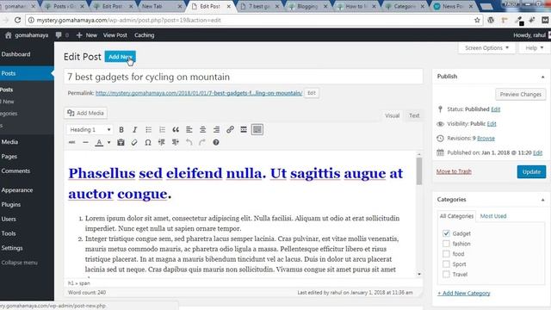Select the All Categories tab

pos(456,216)
